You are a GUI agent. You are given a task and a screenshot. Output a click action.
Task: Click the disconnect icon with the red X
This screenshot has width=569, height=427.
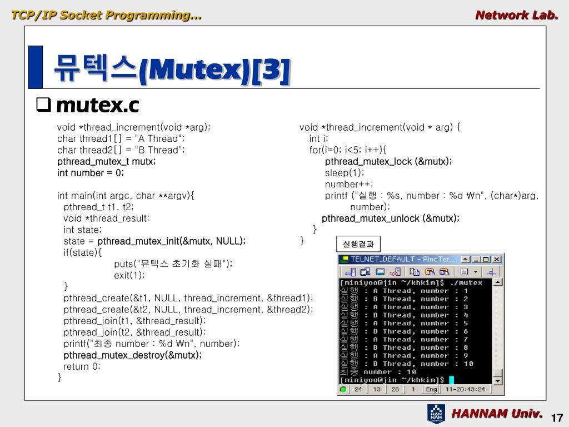pyautogui.click(x=395, y=271)
